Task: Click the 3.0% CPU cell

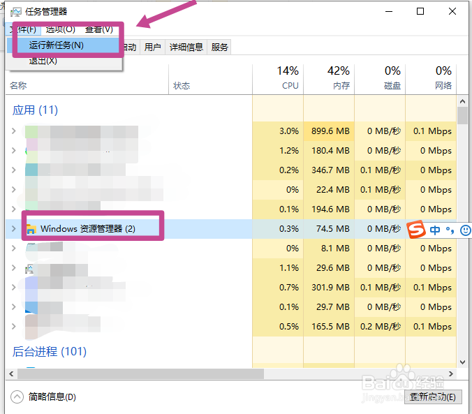Action: click(x=278, y=131)
